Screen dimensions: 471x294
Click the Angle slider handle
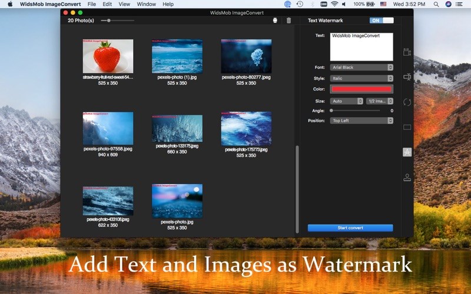click(331, 111)
